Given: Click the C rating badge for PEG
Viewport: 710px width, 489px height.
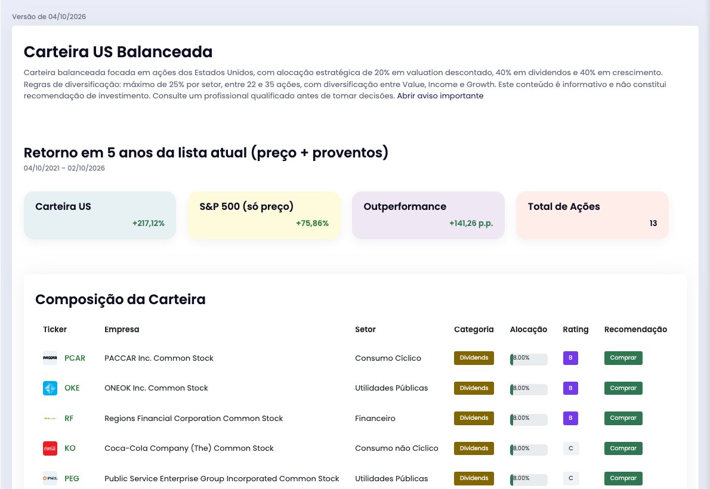Looking at the screenshot, I should pyautogui.click(x=571, y=478).
